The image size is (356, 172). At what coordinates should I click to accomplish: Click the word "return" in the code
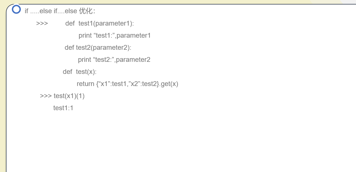pyautogui.click(x=85, y=84)
